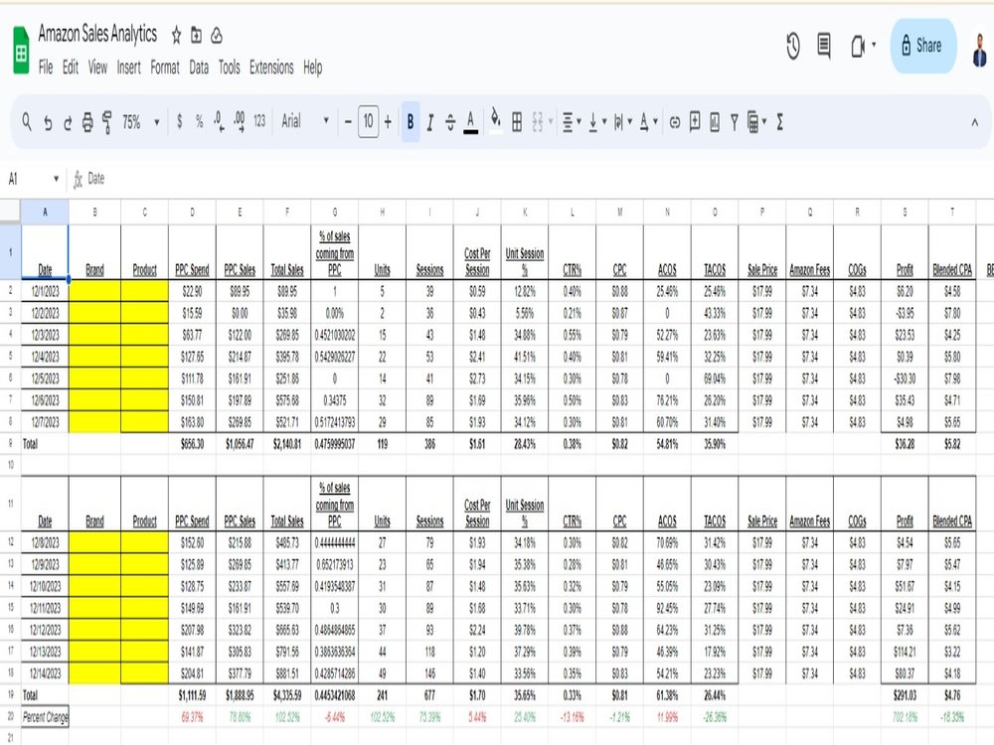The width and height of the screenshot is (994, 745).
Task: Format selection as percent
Action: point(199,121)
